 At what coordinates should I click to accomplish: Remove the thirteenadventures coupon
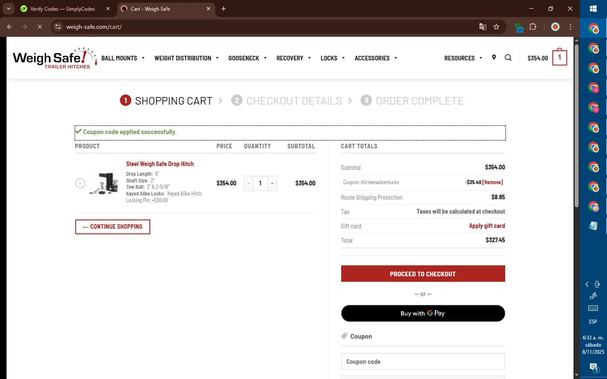pos(492,182)
